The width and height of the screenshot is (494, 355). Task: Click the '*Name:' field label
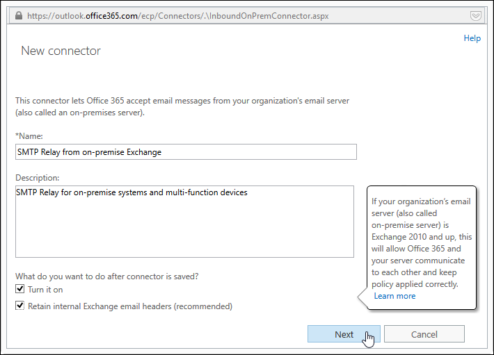point(29,136)
